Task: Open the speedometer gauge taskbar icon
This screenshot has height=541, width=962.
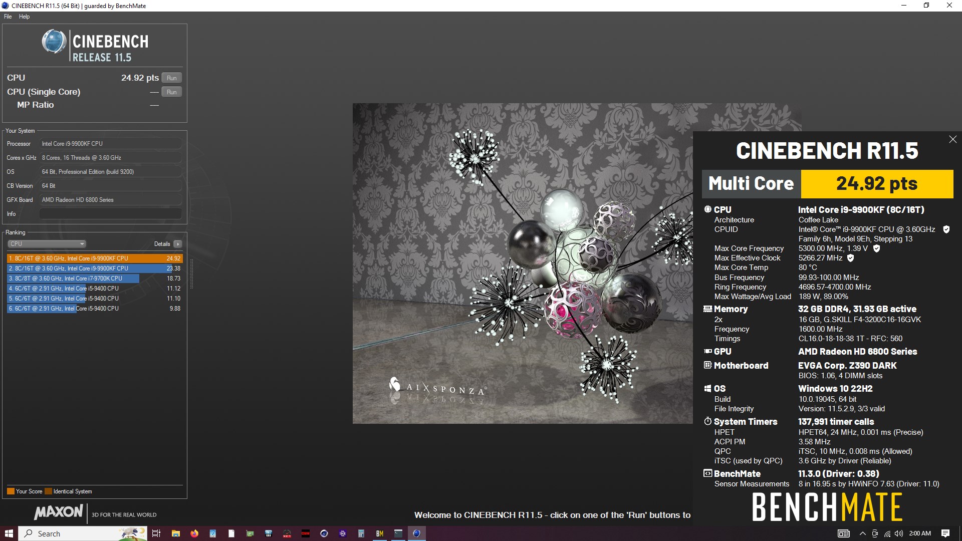Action: click(x=287, y=533)
